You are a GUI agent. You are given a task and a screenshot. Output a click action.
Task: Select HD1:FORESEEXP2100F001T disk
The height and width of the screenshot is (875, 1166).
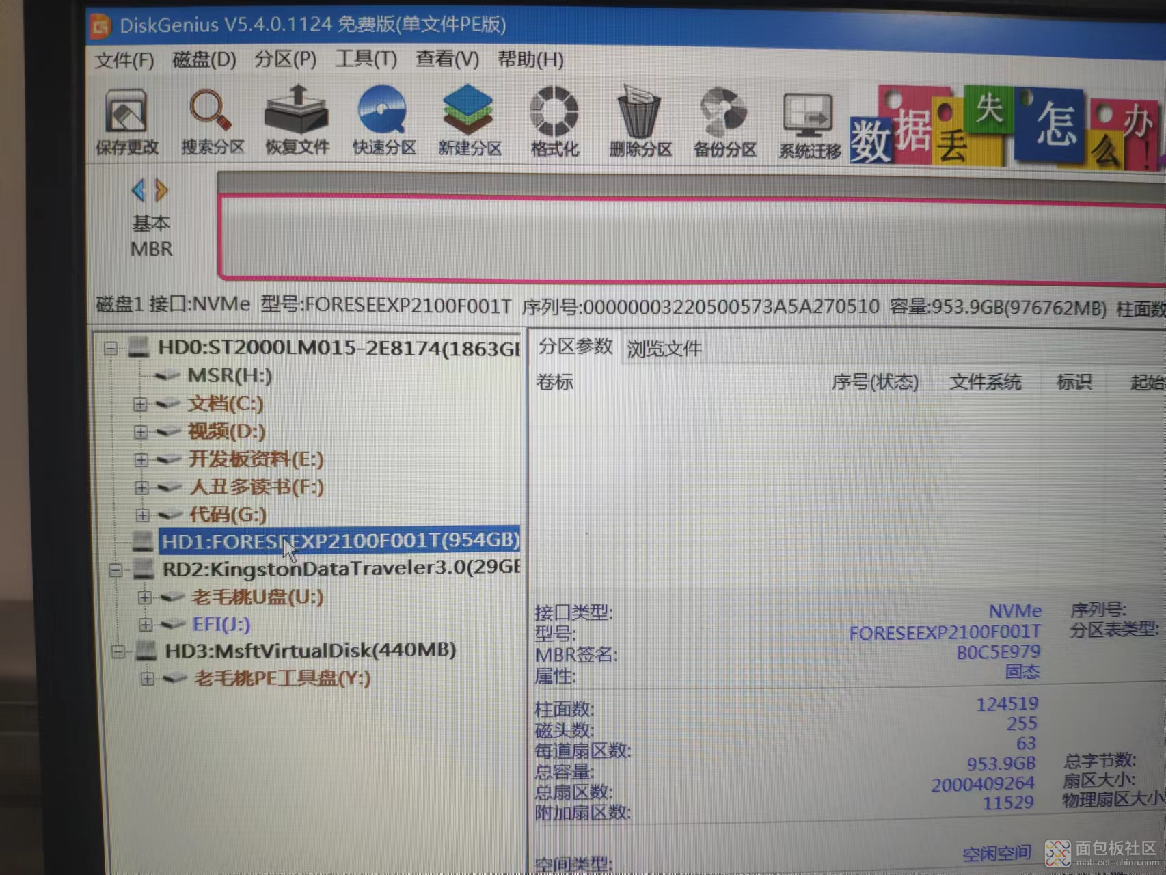[340, 541]
